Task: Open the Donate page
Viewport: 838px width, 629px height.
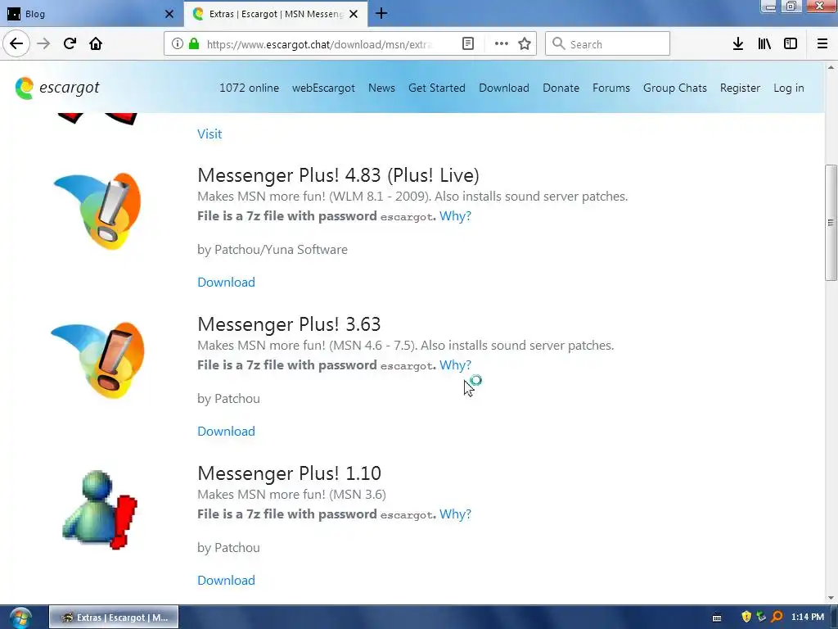Action: [x=561, y=88]
